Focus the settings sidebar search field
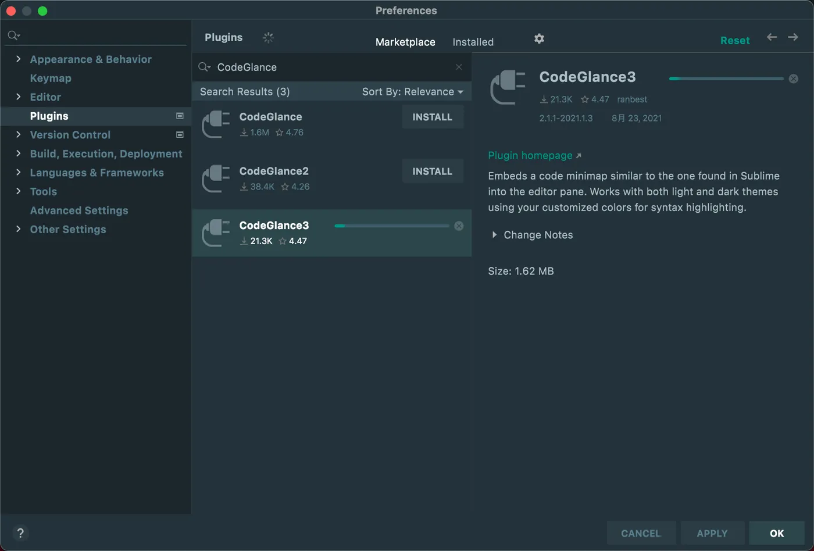 coord(97,35)
